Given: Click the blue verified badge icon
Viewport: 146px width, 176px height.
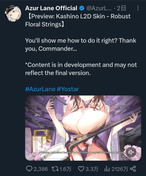Looking at the screenshot, I should 82,8.
